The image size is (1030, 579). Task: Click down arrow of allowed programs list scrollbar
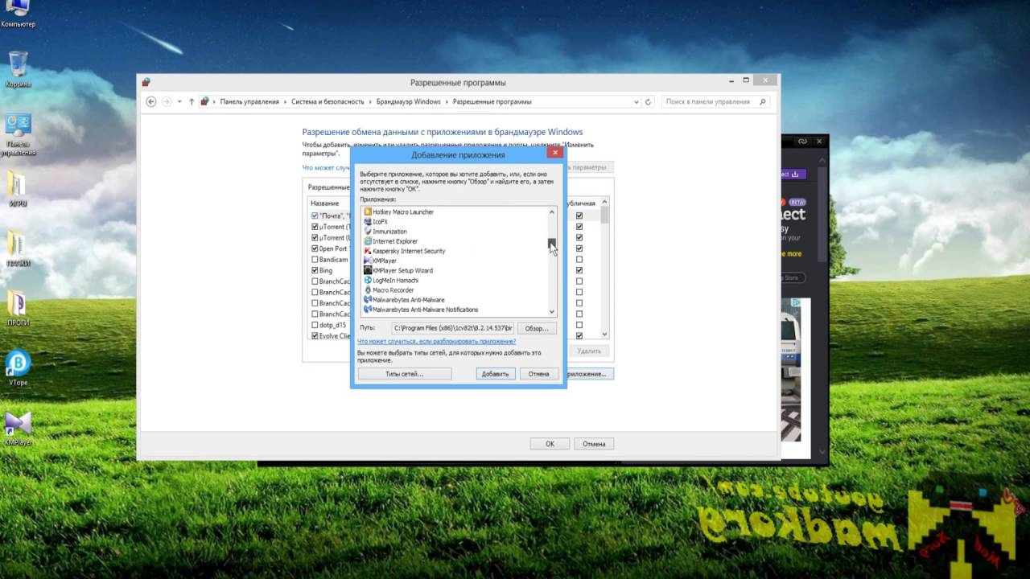click(x=605, y=335)
